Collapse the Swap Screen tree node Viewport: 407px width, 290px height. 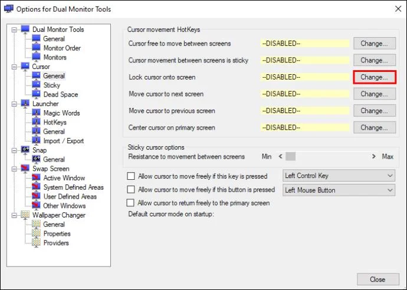(14, 169)
